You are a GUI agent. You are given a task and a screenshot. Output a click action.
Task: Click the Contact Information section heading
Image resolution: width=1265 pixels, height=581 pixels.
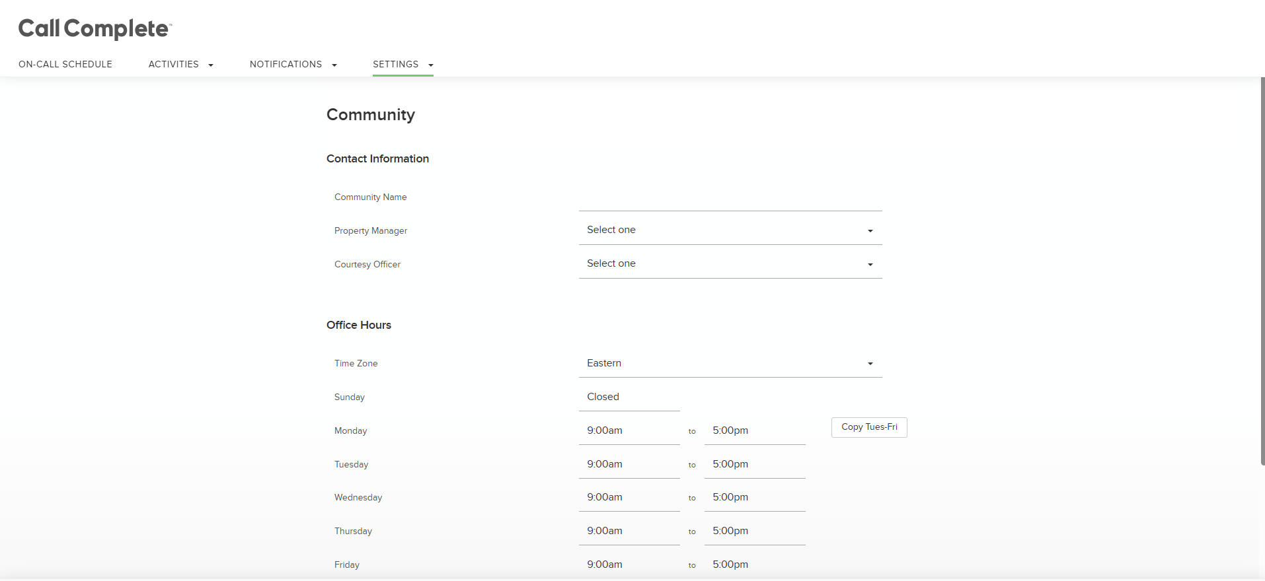(x=378, y=158)
